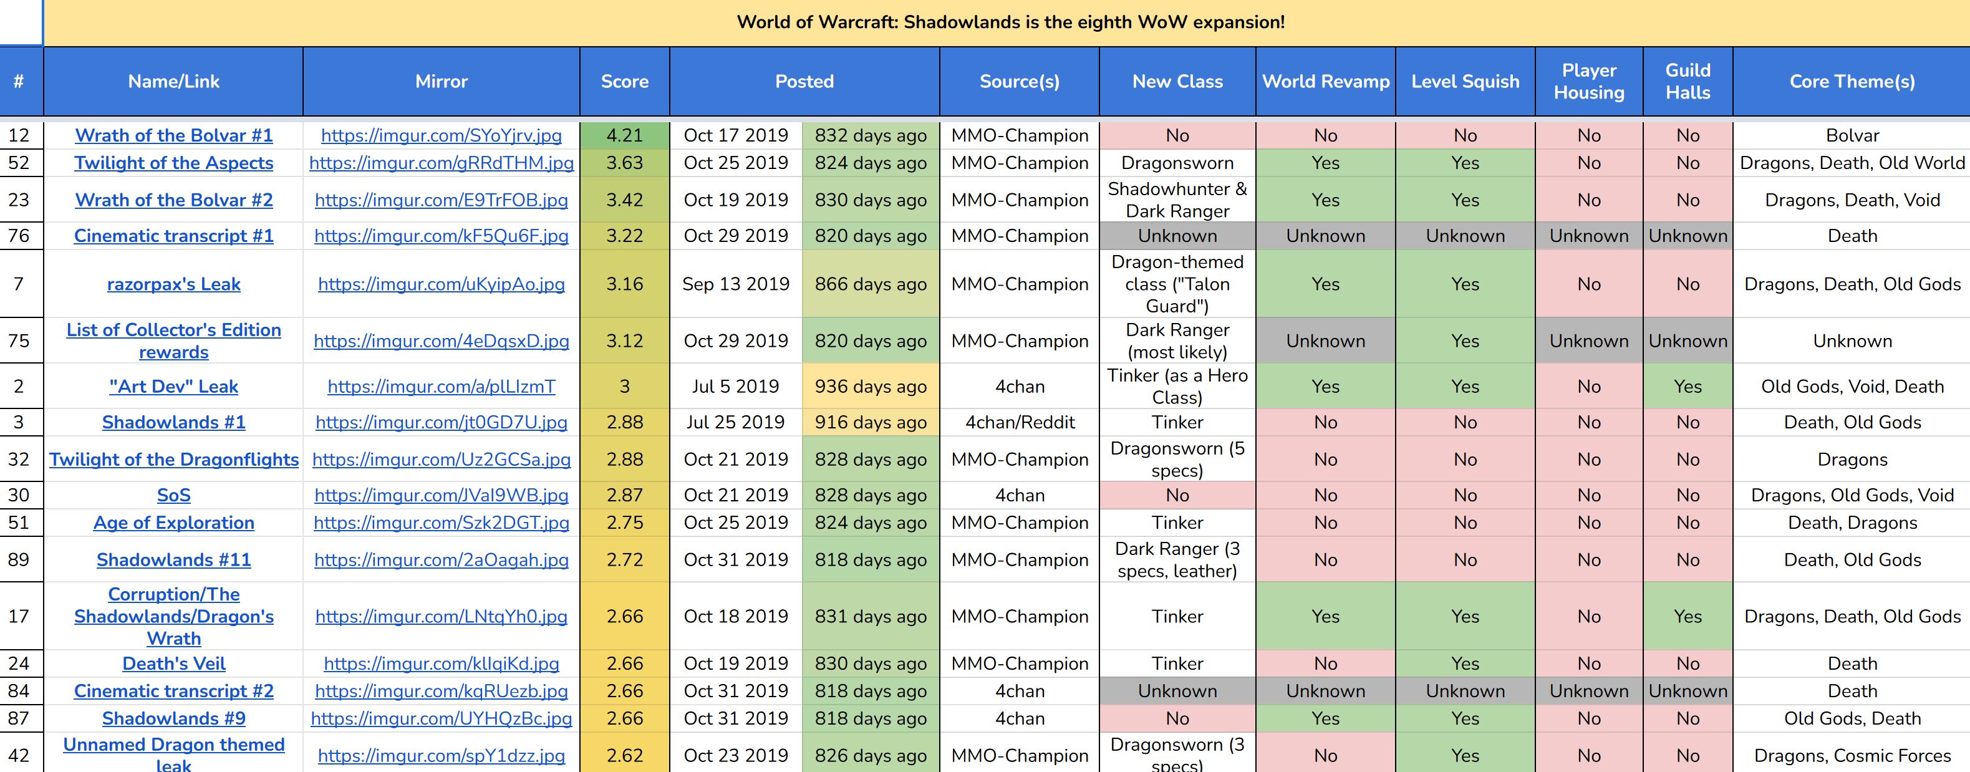The width and height of the screenshot is (1970, 772).
Task: Click the Core Theme(s) header cell
Action: [x=1852, y=81]
